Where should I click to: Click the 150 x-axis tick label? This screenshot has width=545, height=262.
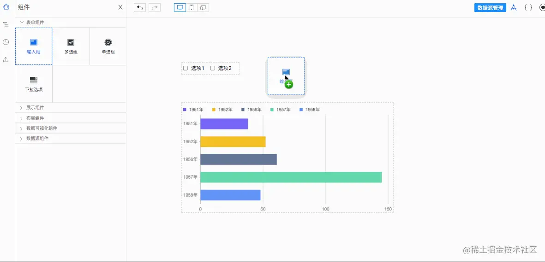(x=388, y=209)
